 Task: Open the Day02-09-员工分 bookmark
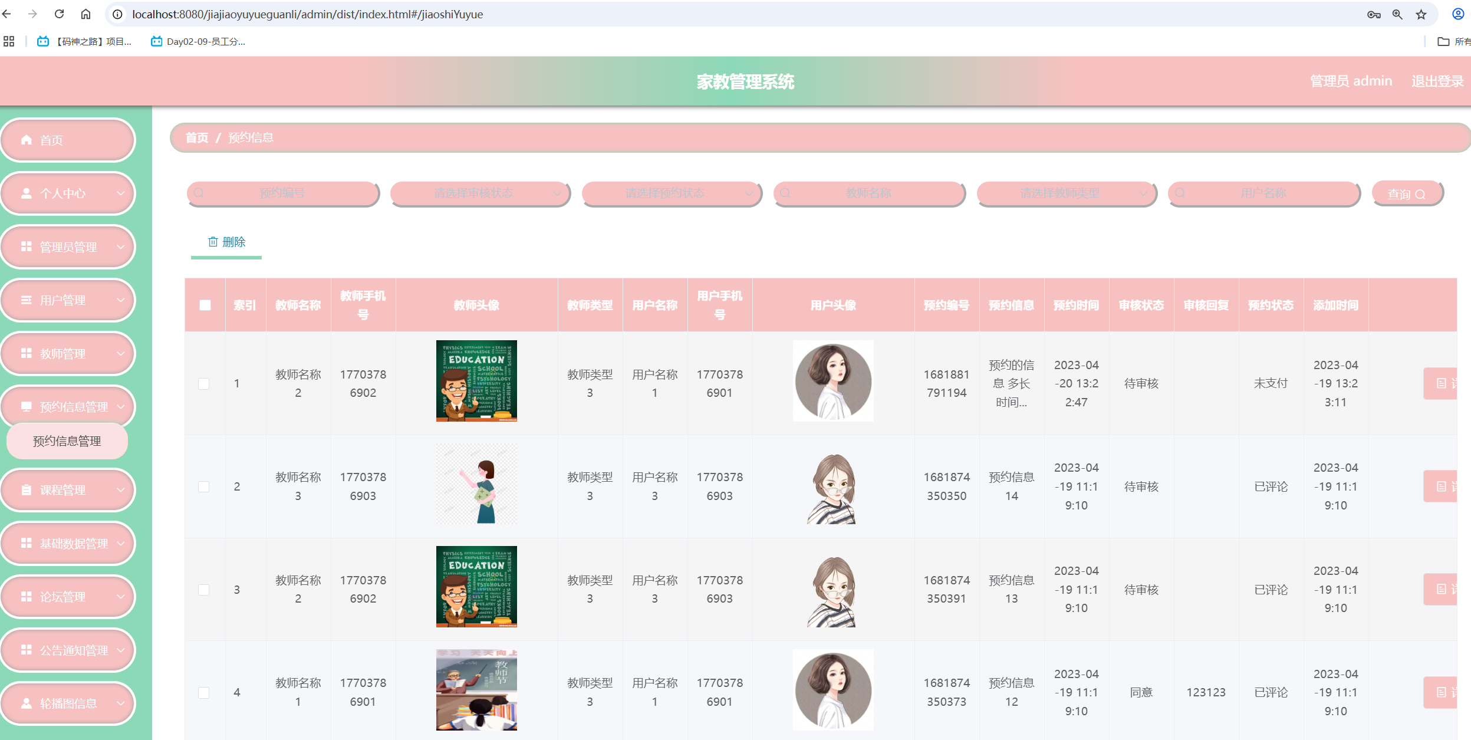click(x=199, y=41)
